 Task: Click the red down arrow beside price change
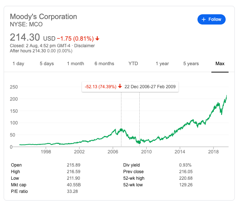(97, 38)
